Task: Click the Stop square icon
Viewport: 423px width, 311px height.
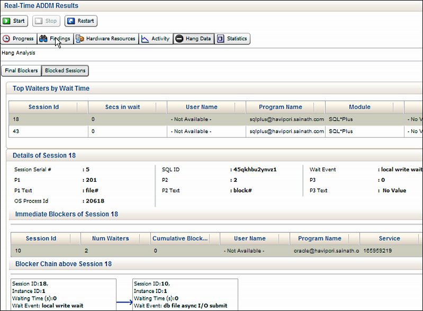Action: click(39, 21)
